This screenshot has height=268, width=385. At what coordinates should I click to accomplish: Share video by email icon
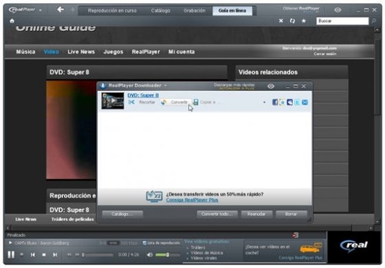305,102
